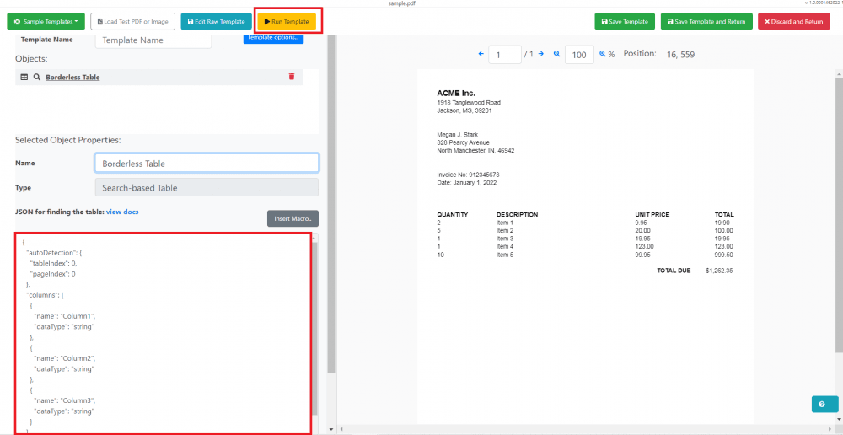Open the view docs link

click(122, 212)
